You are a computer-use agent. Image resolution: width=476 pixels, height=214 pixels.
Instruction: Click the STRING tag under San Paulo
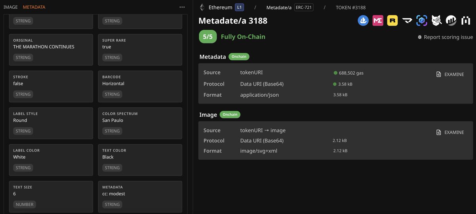[x=112, y=131]
